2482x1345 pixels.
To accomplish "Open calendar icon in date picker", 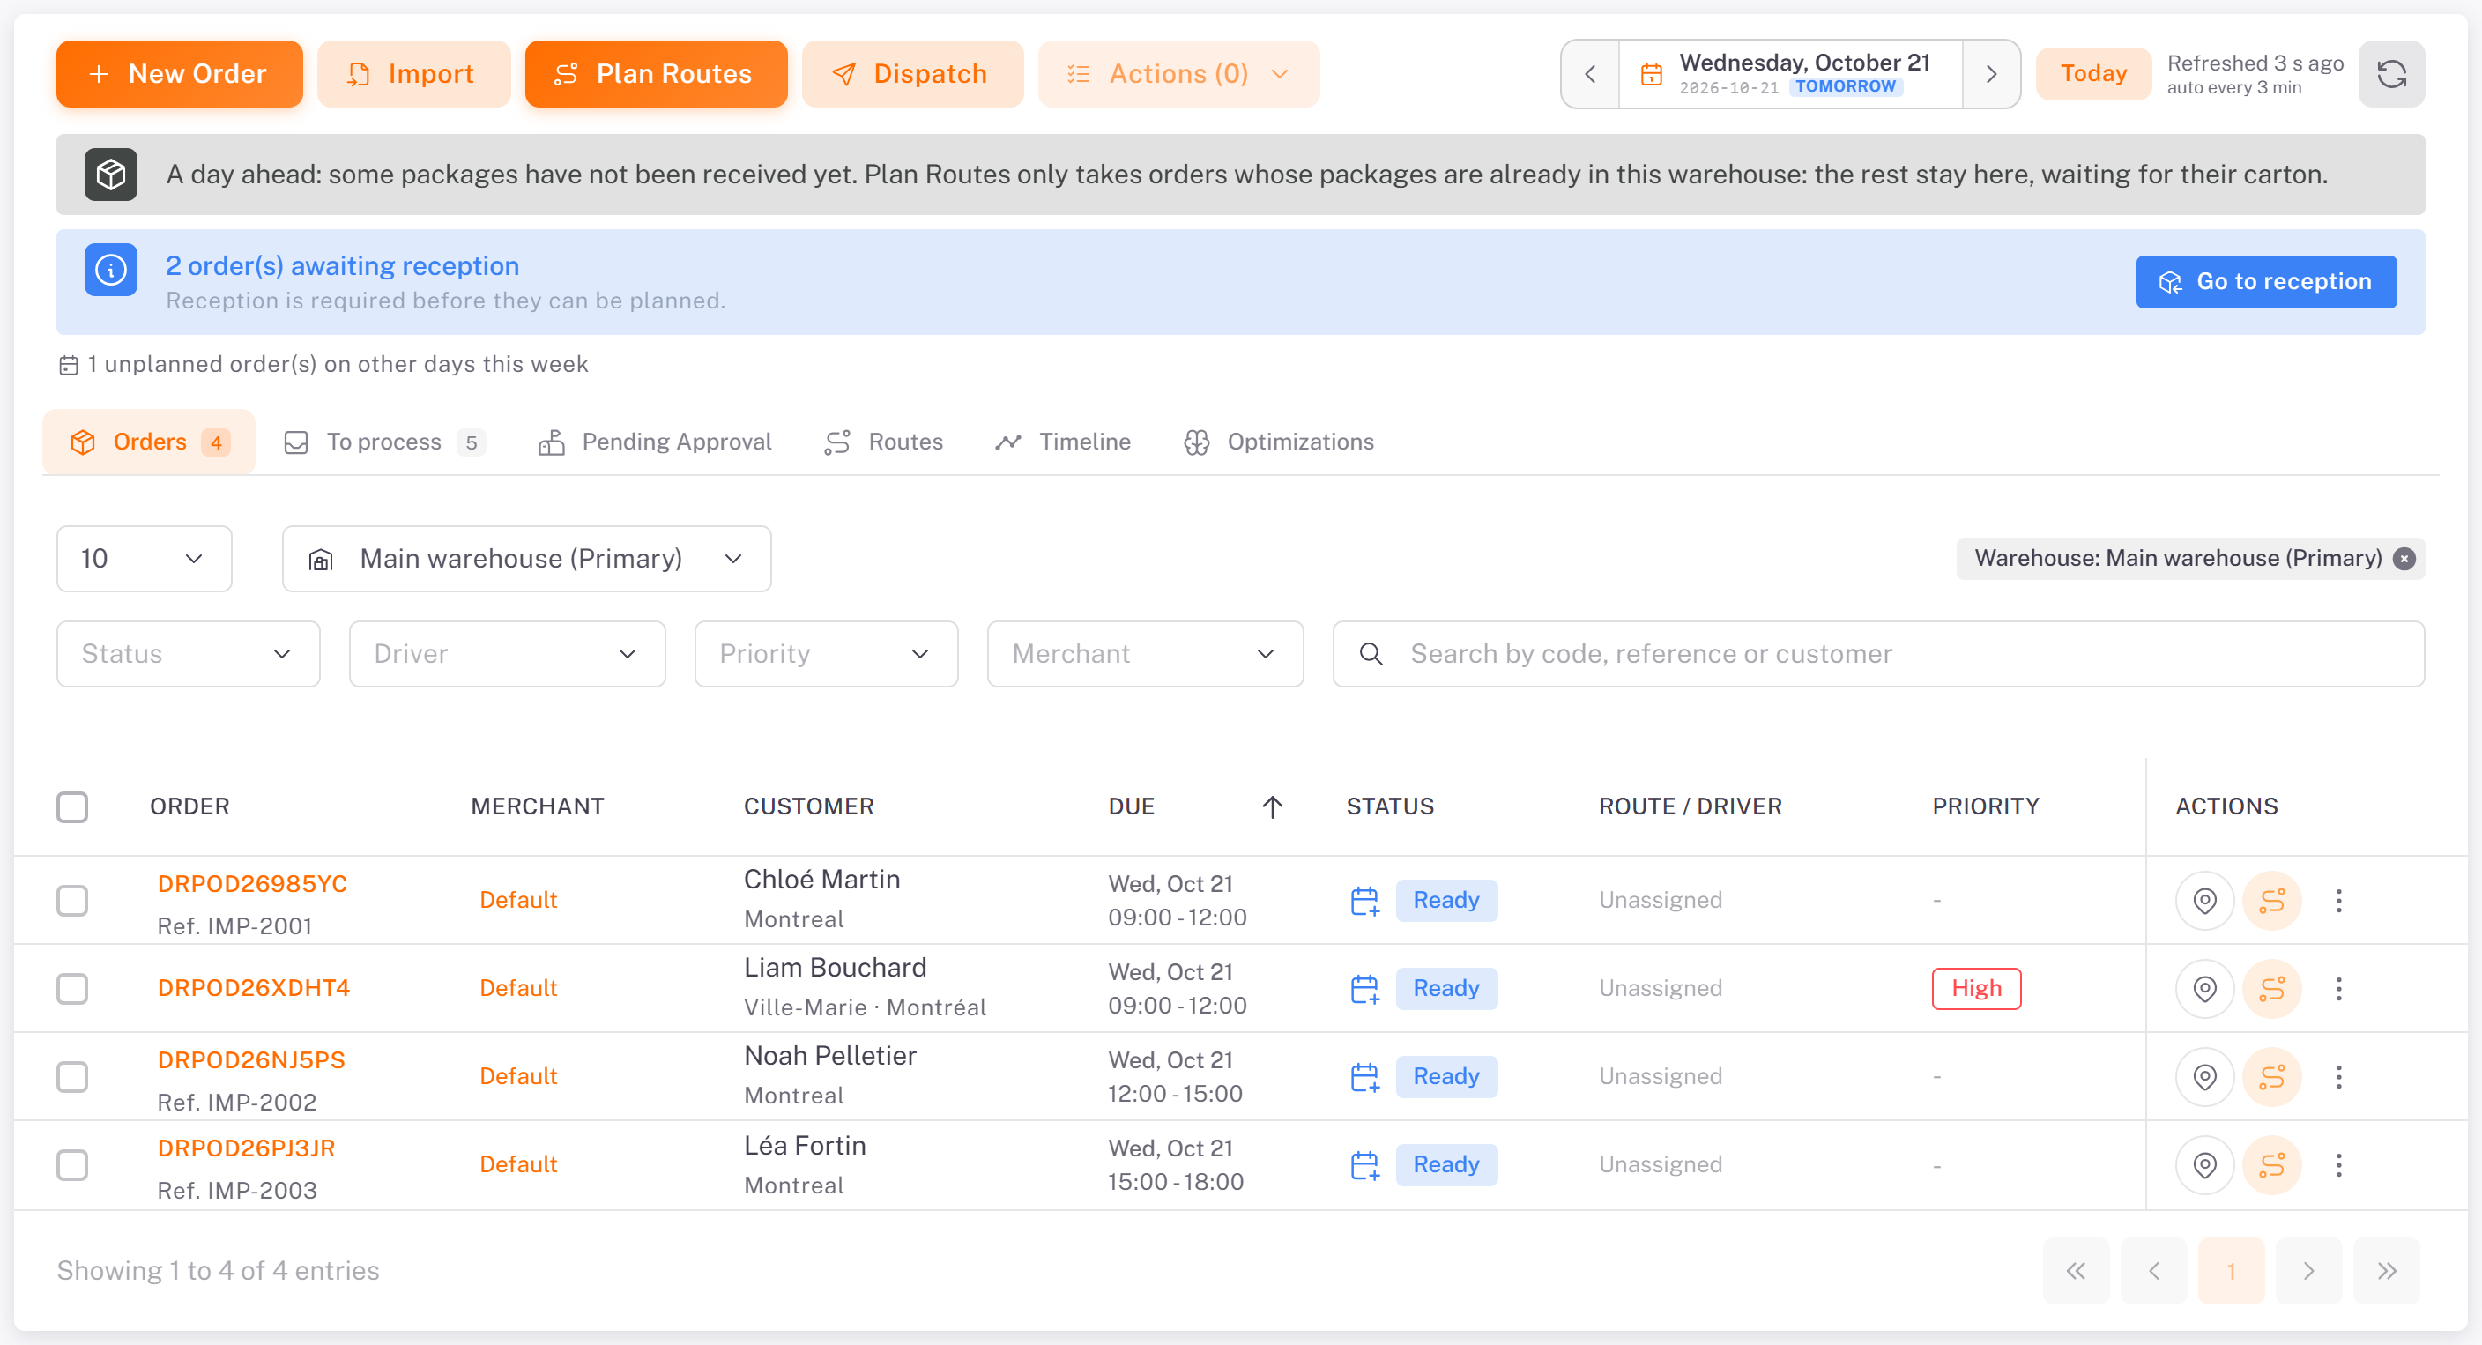I will click(x=1652, y=74).
